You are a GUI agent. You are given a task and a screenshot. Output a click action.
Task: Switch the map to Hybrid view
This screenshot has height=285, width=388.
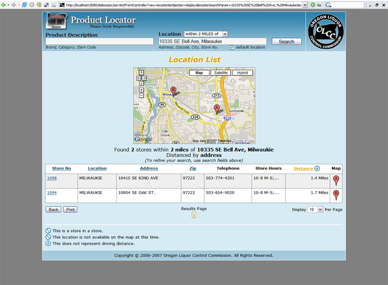point(243,73)
